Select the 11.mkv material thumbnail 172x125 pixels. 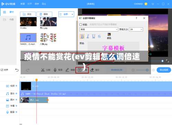tap(28, 22)
